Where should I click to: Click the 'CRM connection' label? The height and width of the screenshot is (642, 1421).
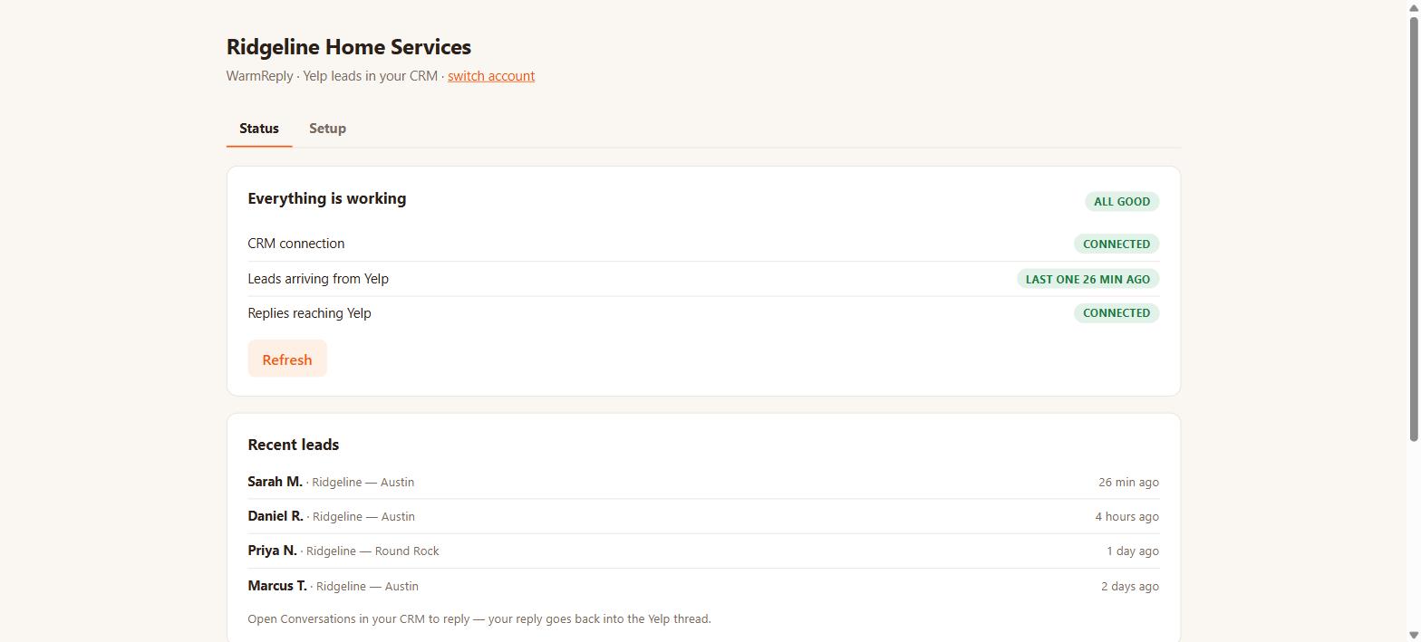coord(296,244)
